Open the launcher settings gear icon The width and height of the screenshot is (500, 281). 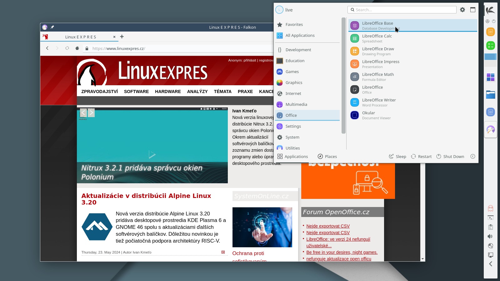[x=462, y=10]
